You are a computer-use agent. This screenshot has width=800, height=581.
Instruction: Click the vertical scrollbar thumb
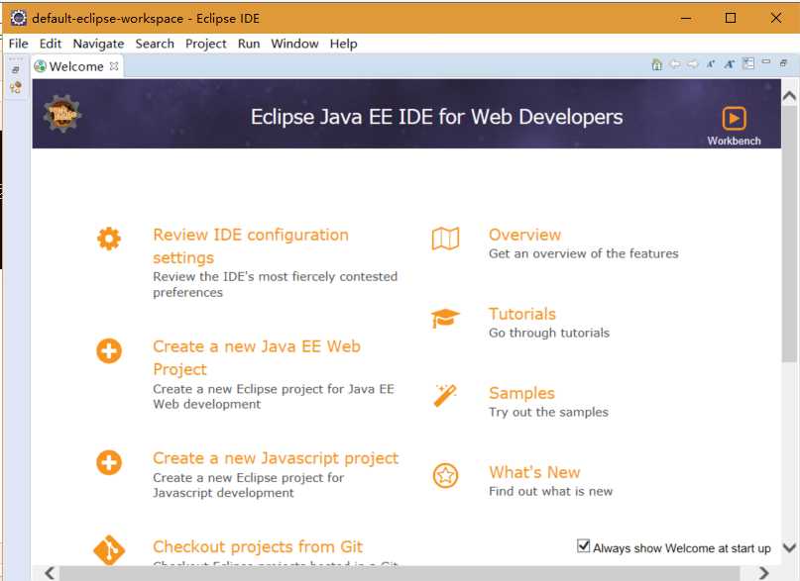789,235
